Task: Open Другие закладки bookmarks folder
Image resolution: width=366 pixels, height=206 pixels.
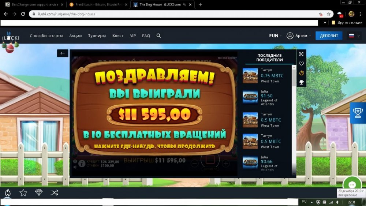Action: (347, 23)
